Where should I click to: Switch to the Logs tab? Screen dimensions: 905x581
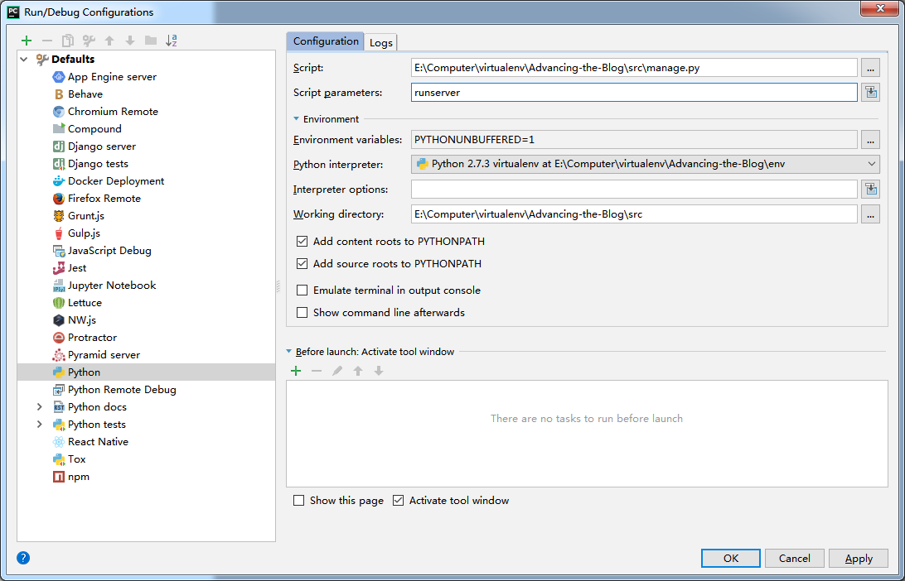point(381,42)
